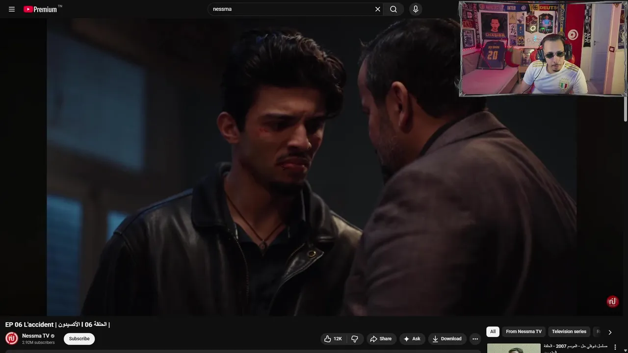Open the YouTube hamburger guide menu
This screenshot has height=353, width=628.
click(12, 9)
